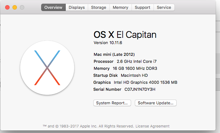Click the serial number C07JN1N7DY3H
The image size is (220, 133).
[140, 89]
